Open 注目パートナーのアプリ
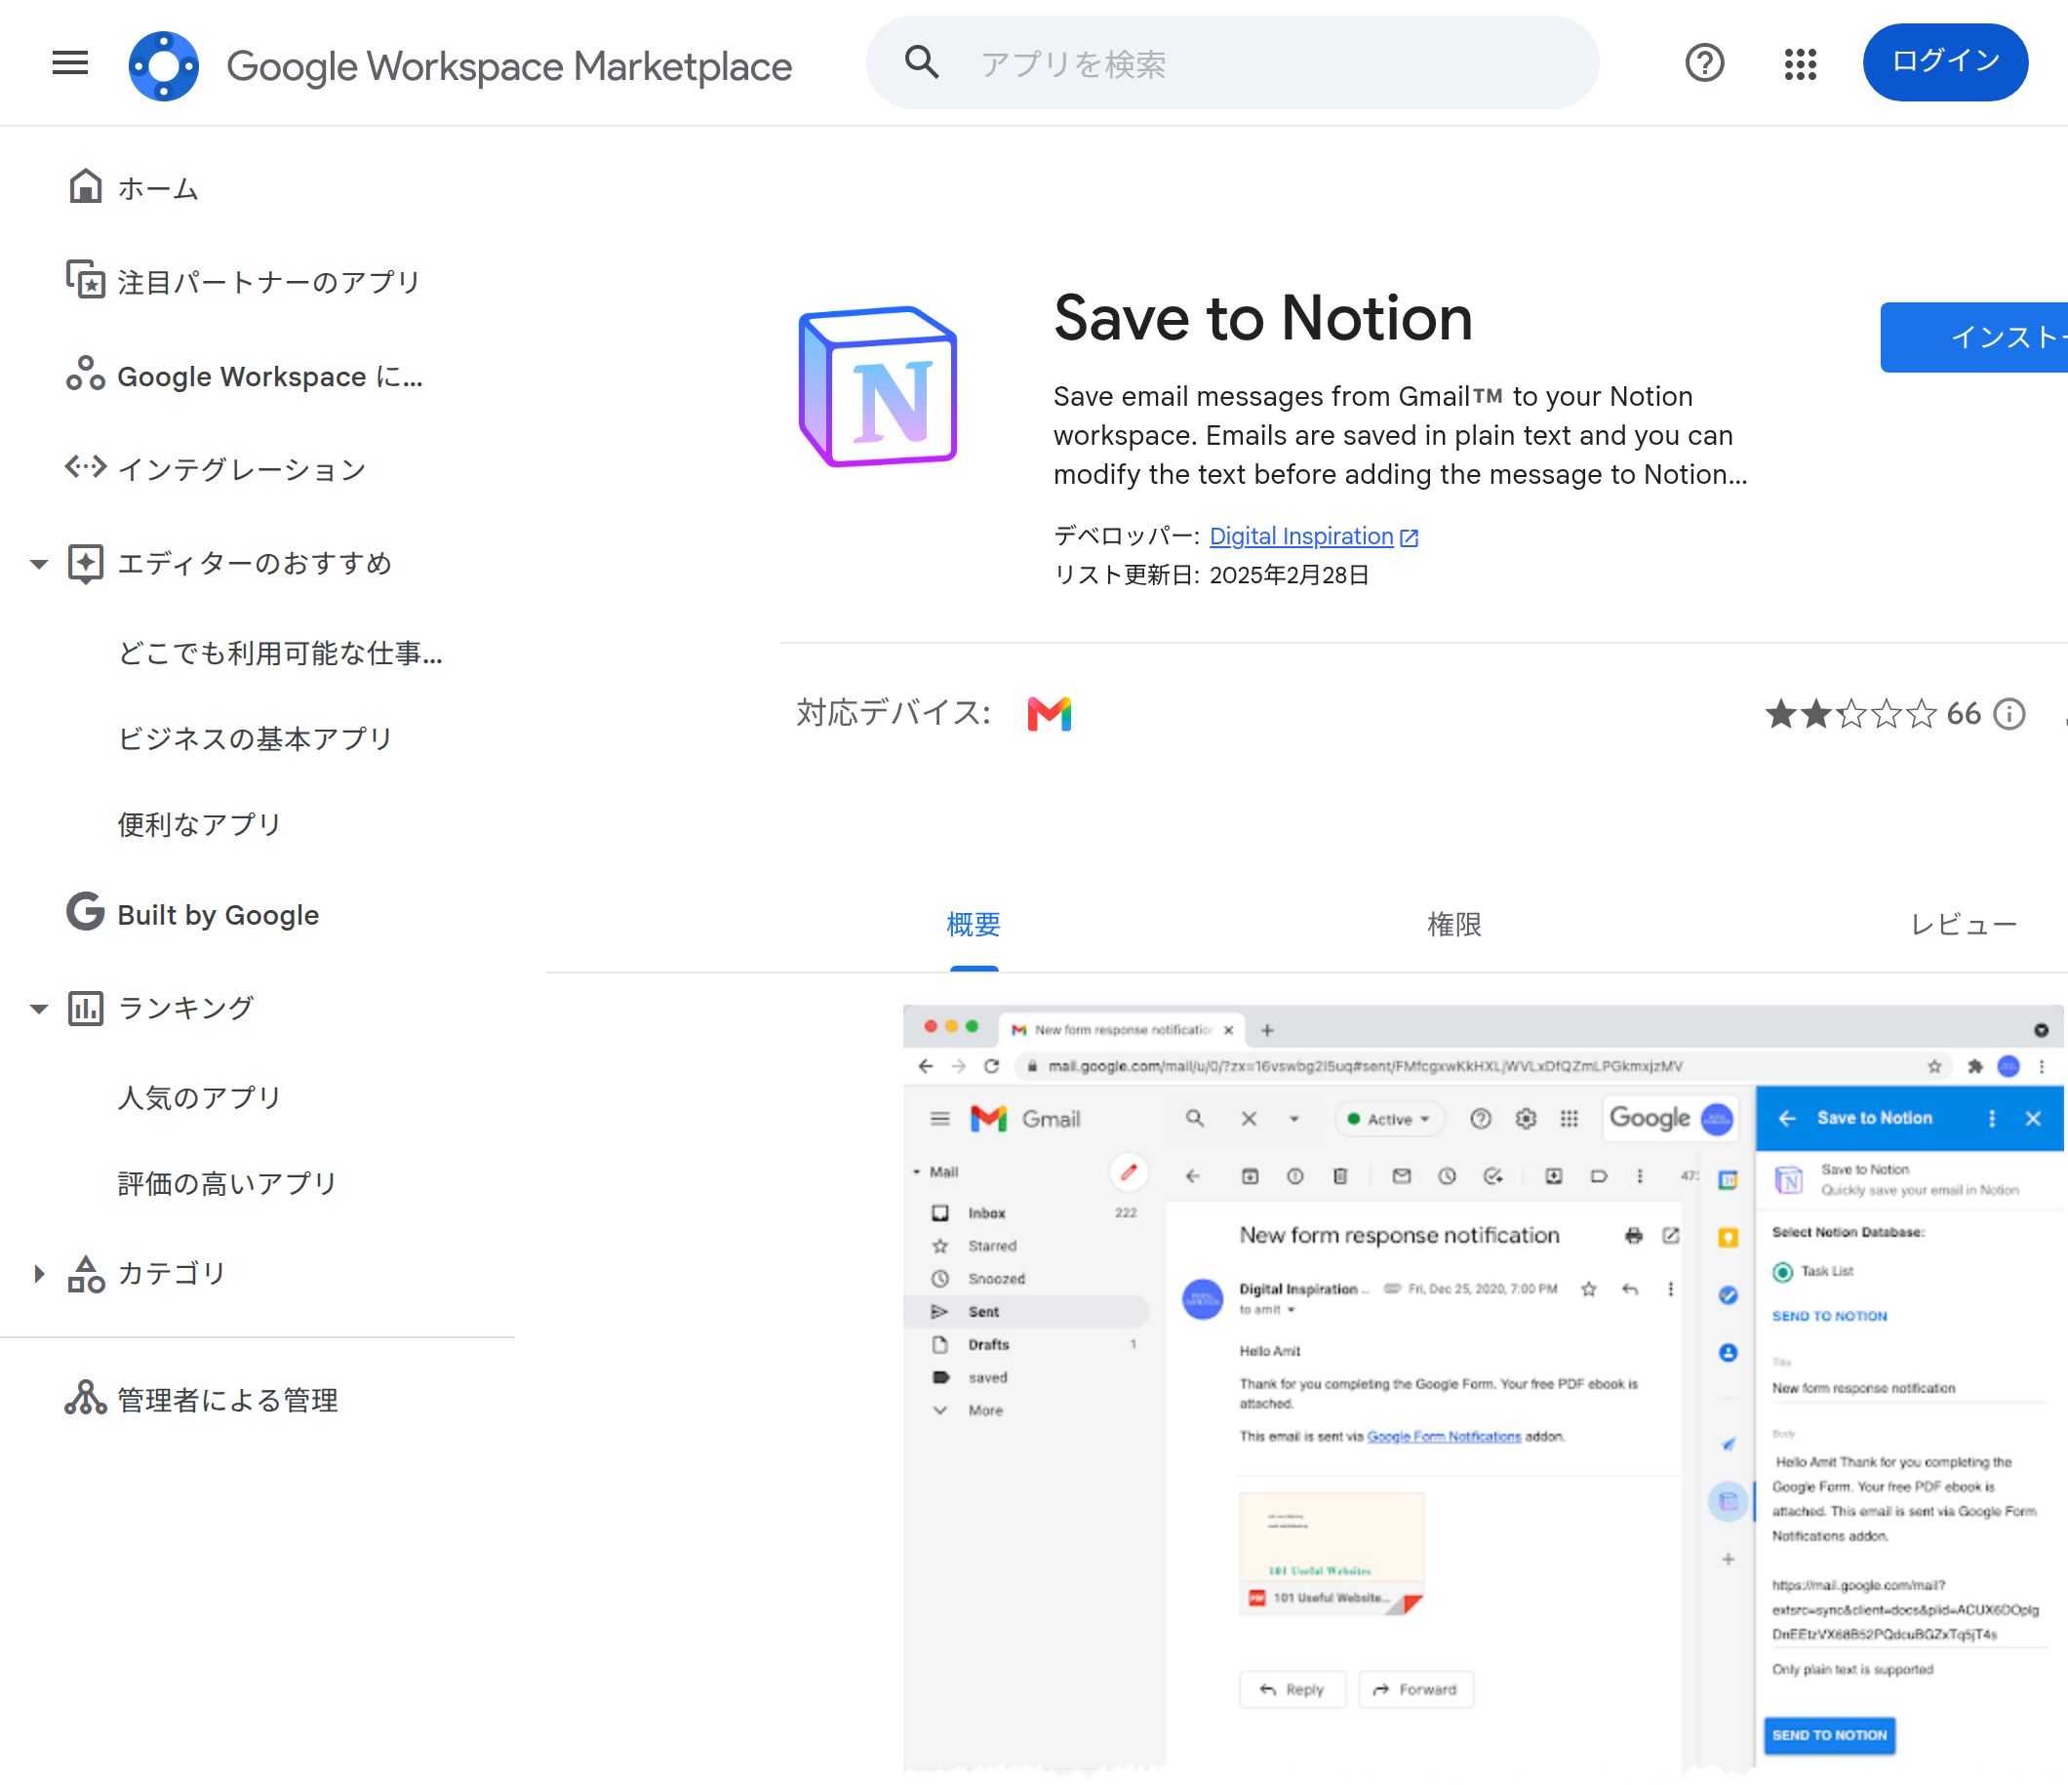The image size is (2068, 1785). [x=269, y=282]
